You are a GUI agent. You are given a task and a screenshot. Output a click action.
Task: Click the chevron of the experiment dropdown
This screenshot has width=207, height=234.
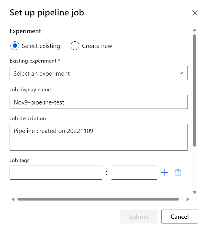pyautogui.click(x=181, y=73)
